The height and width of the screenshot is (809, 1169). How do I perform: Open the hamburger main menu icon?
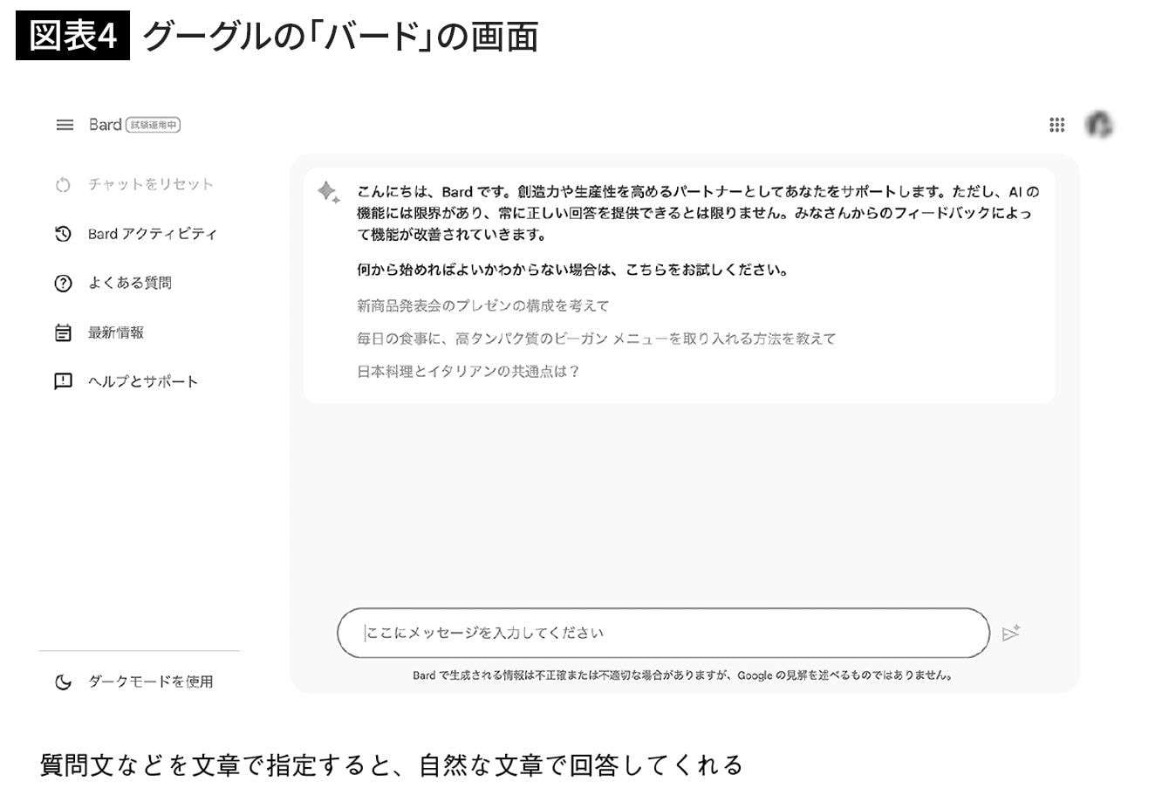(65, 125)
